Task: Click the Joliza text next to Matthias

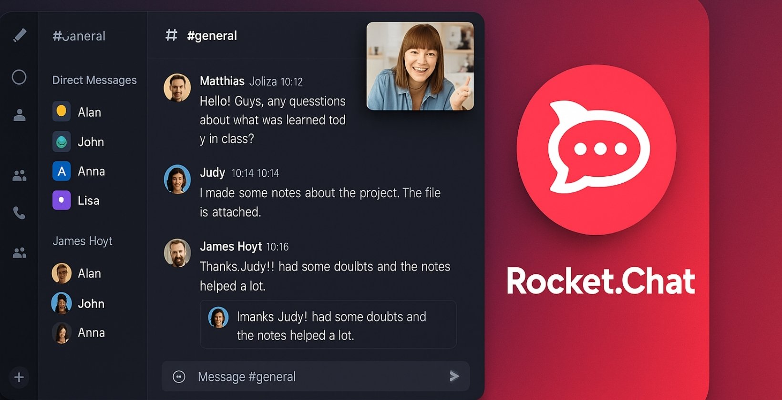Action: click(263, 82)
